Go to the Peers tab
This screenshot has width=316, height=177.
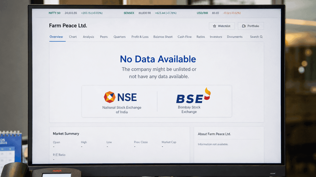104,37
